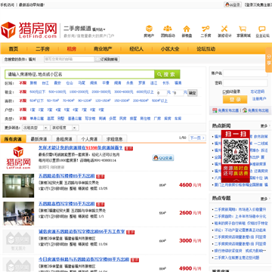Open the 经纪人 navigation item
Viewport: 272px width, 272px height.
point(137,49)
